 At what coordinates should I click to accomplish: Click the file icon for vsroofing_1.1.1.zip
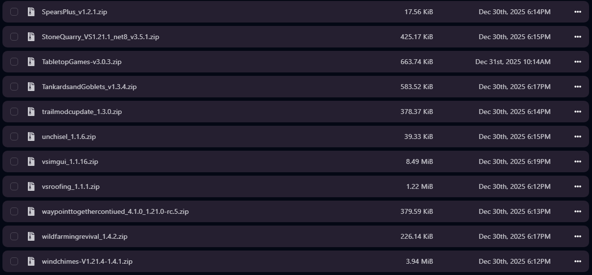click(x=31, y=186)
